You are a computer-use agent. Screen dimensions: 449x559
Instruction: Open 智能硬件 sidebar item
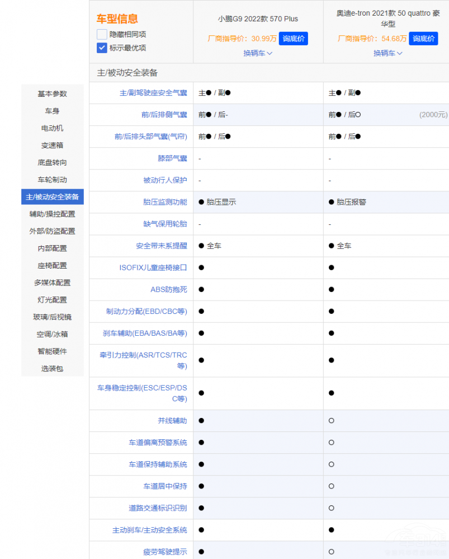(53, 351)
